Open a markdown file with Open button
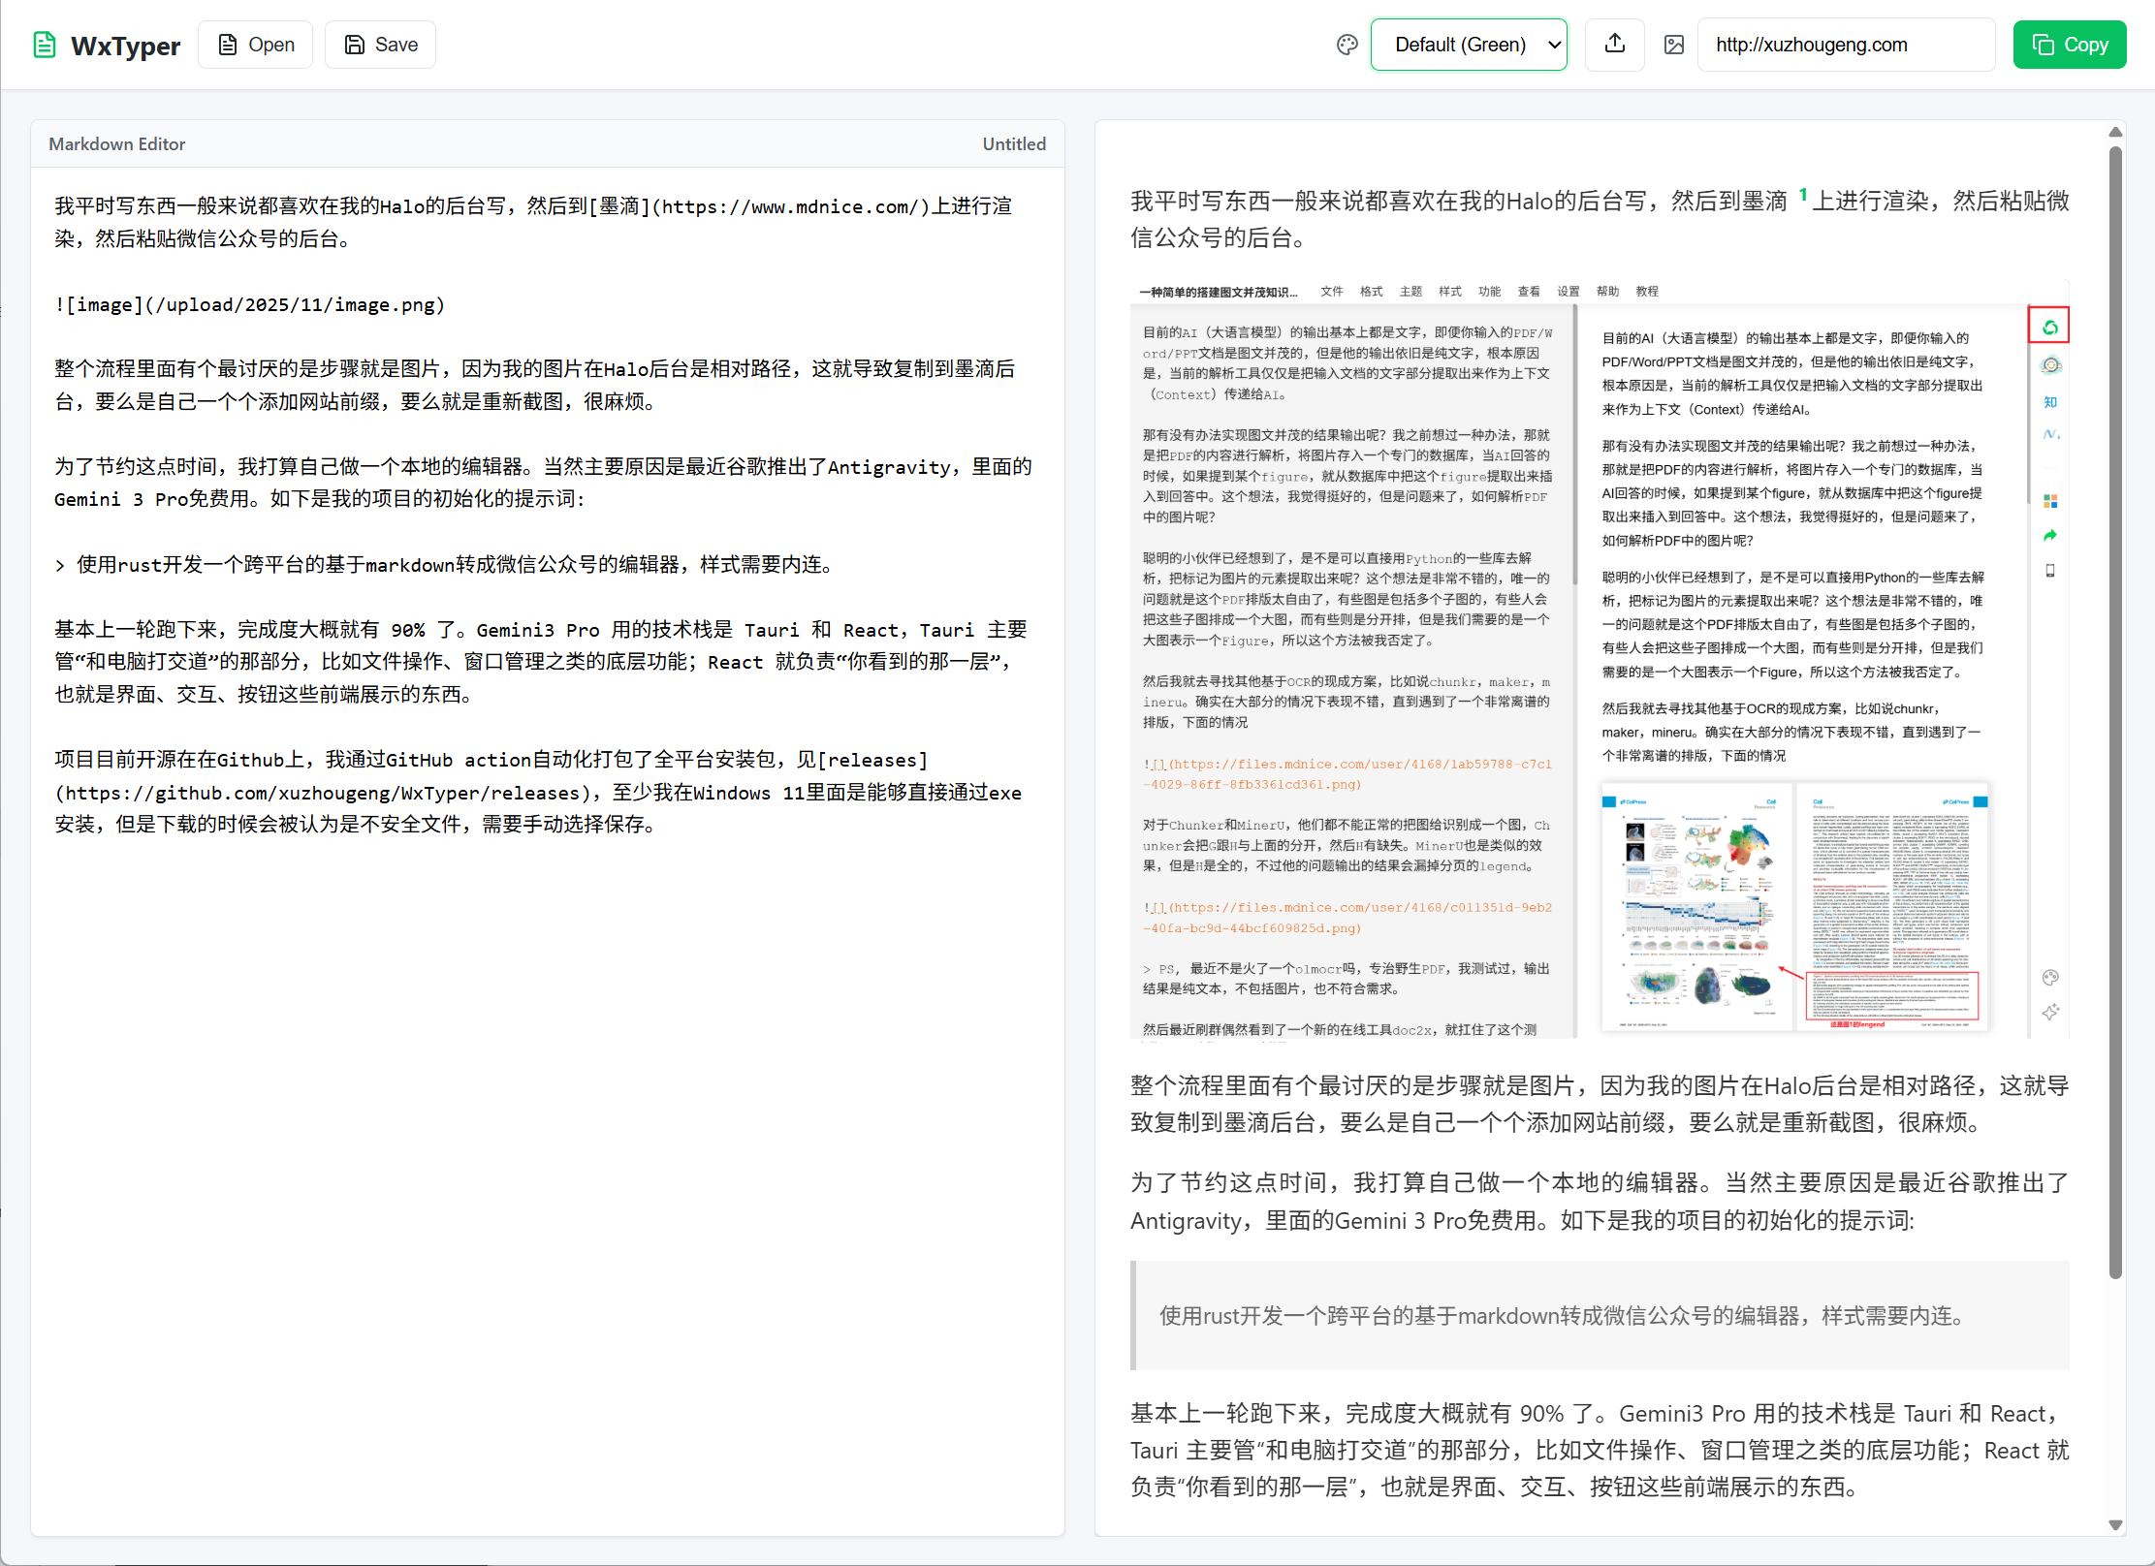Viewport: 2155px width, 1566px height. coord(256,46)
